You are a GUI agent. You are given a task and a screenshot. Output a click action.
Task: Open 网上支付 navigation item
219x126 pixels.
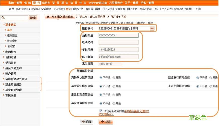coord(132,9)
